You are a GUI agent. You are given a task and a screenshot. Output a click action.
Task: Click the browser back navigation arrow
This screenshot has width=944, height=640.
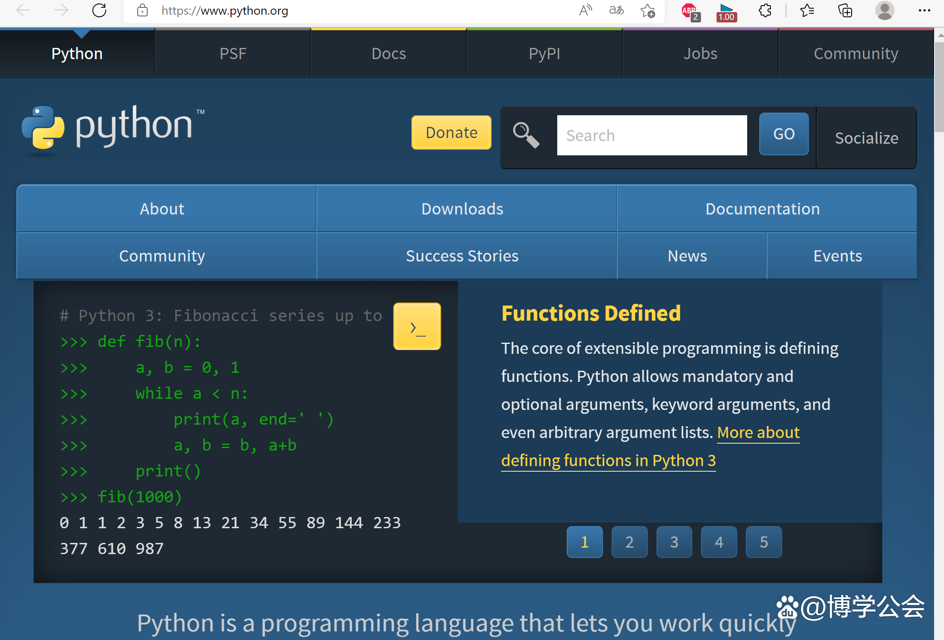pos(22,11)
